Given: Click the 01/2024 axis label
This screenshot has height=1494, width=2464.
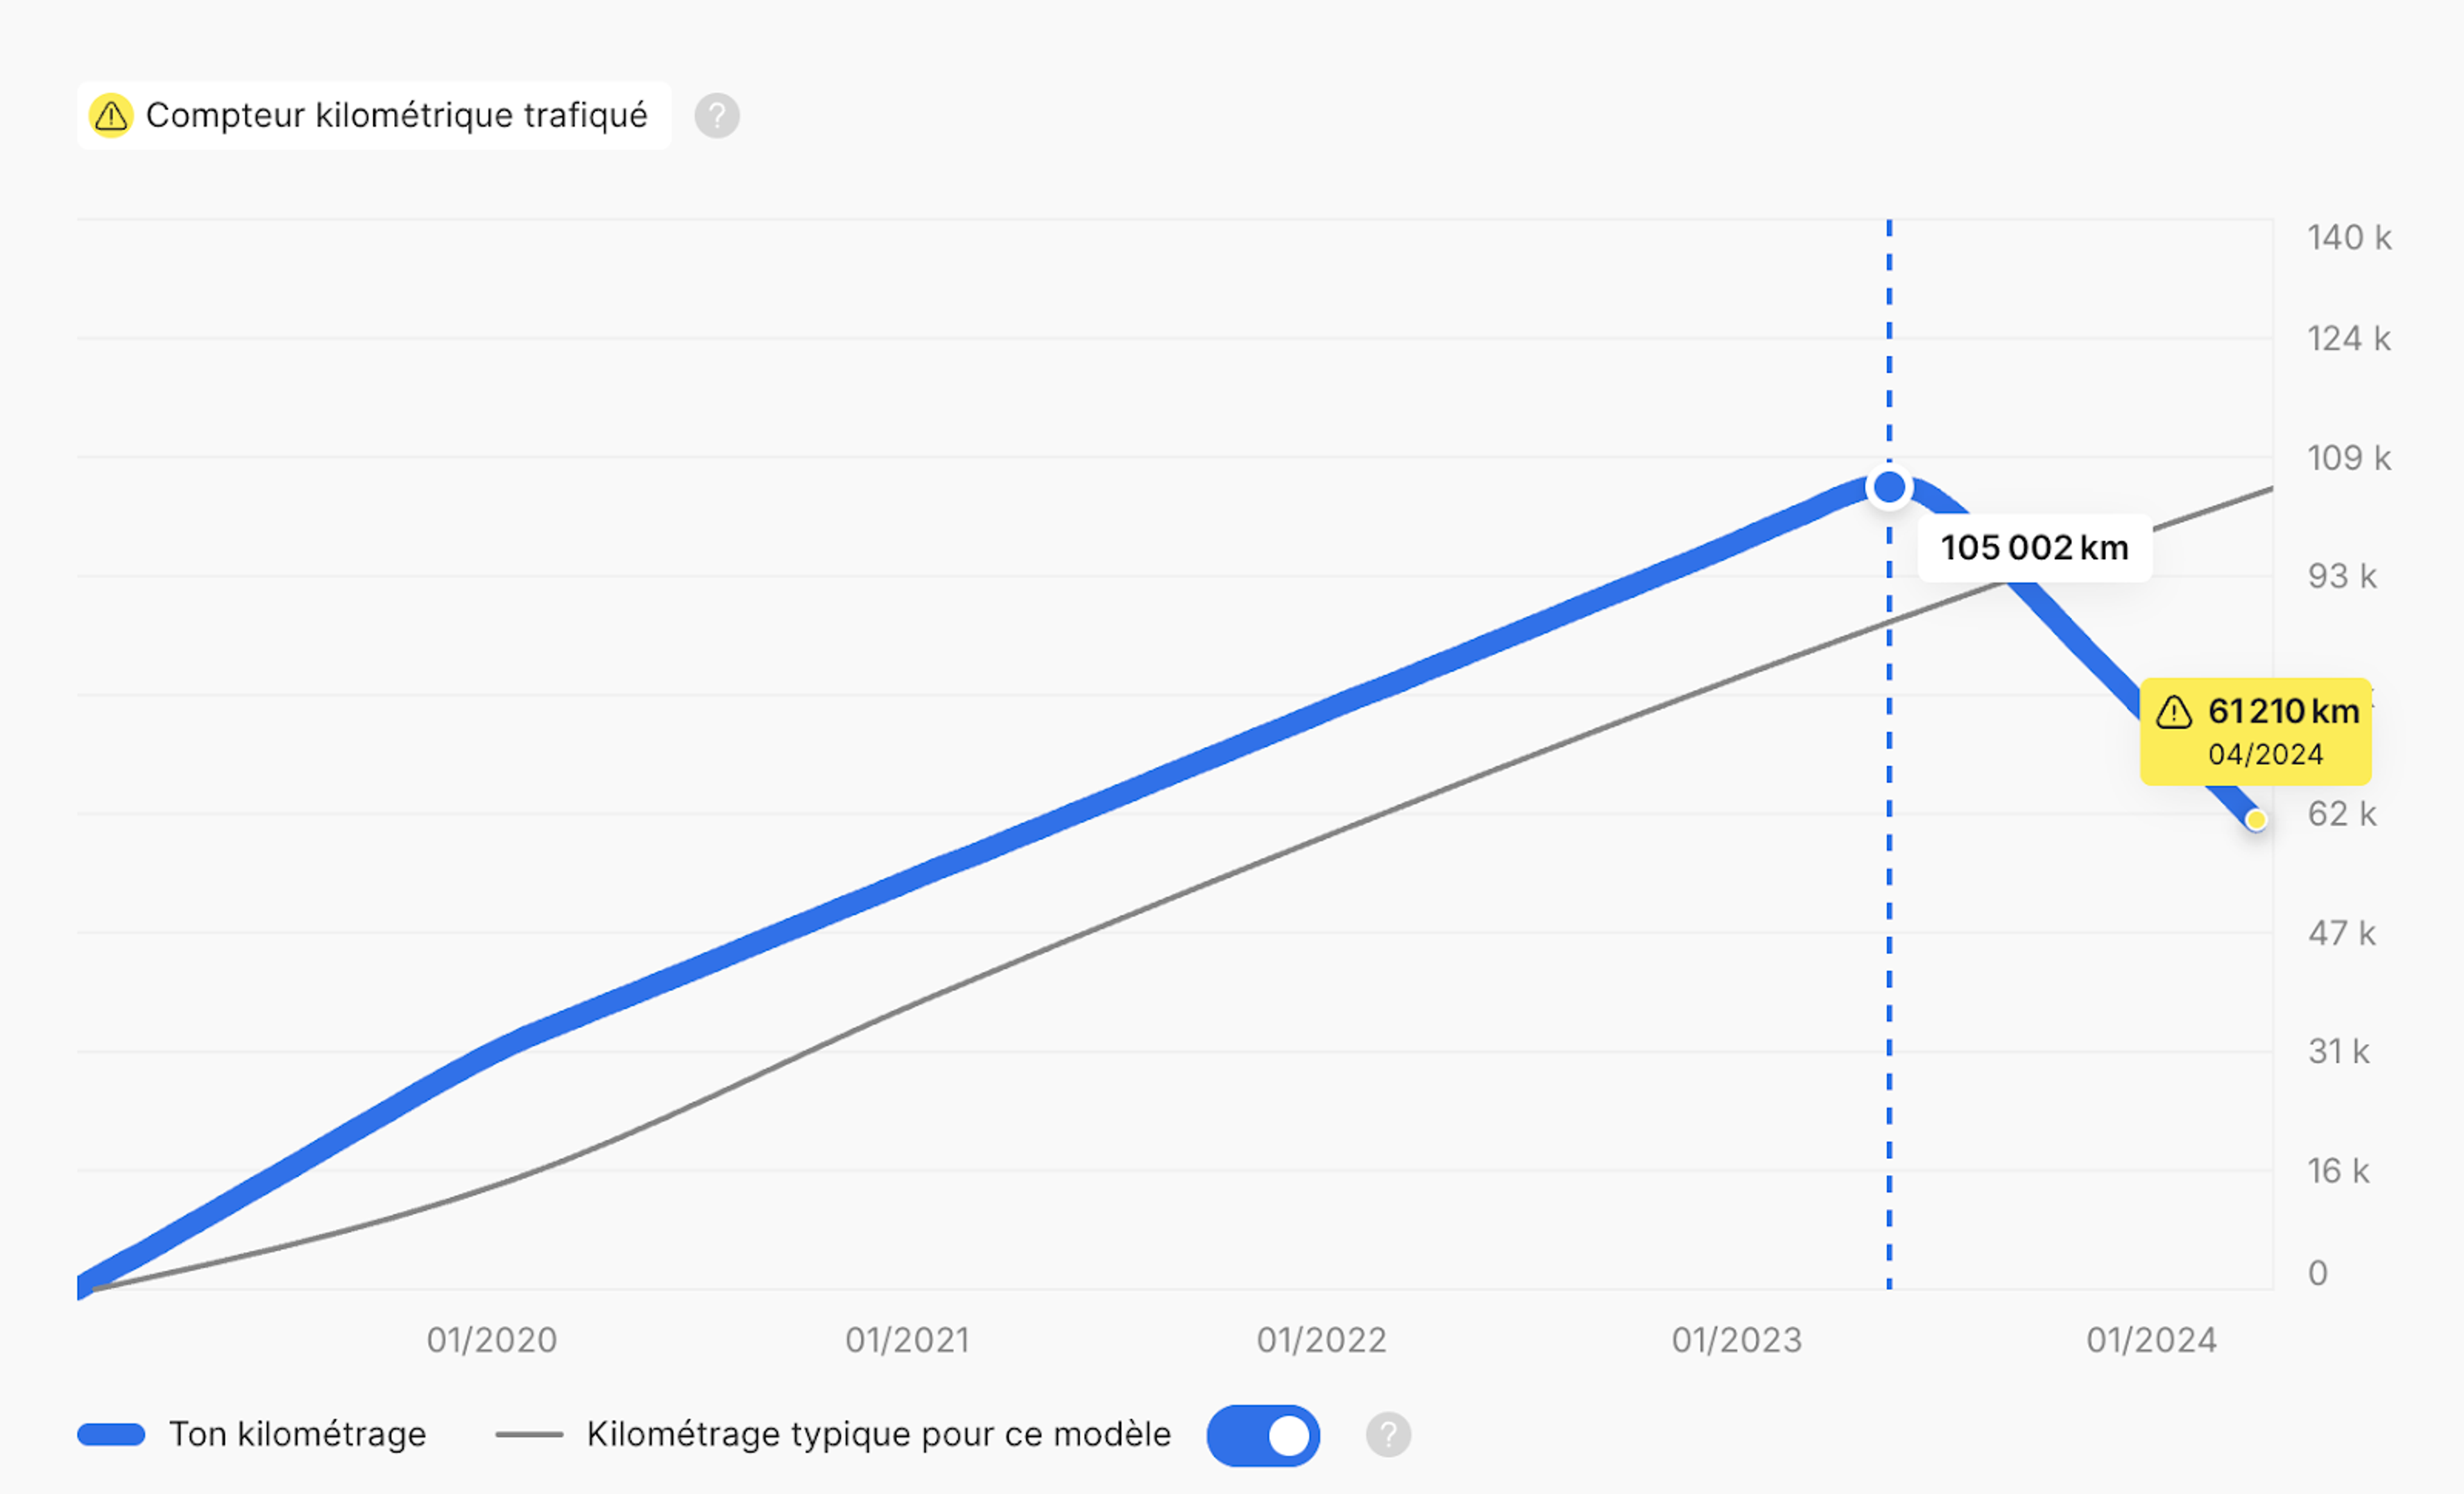Looking at the screenshot, I should click(x=2152, y=1340).
